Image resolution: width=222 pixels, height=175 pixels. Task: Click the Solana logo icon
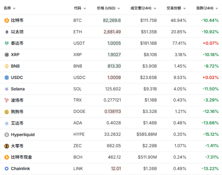[7, 89]
